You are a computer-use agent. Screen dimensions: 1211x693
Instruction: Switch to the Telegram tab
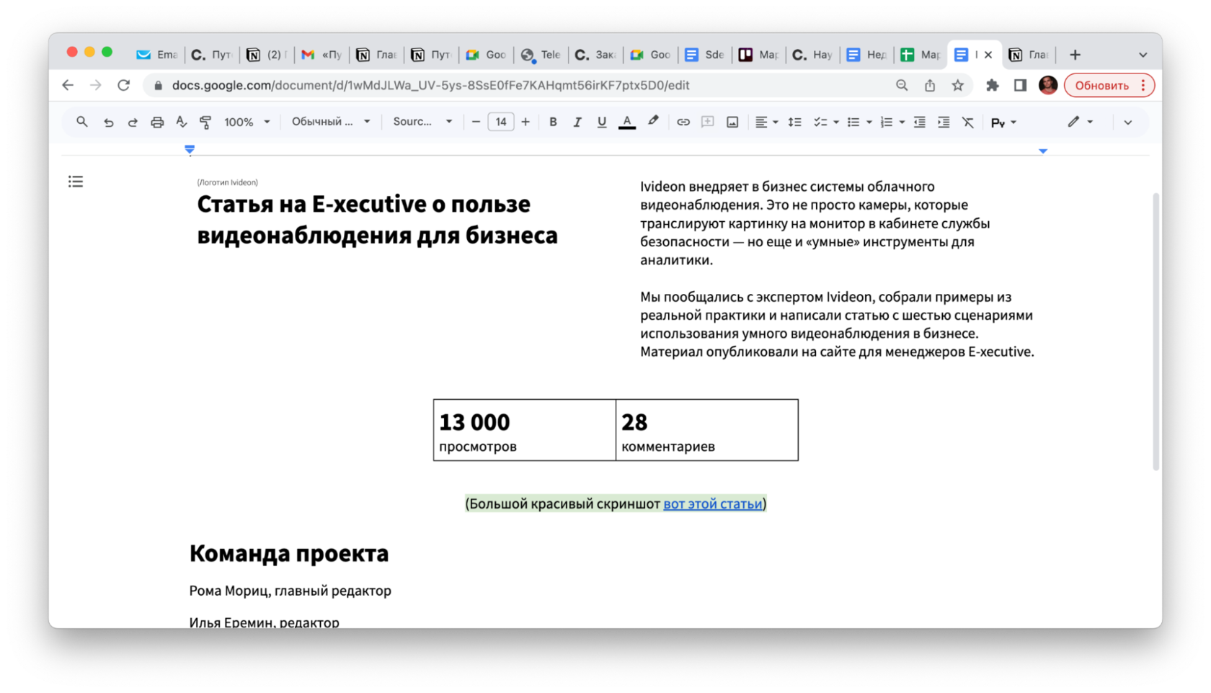tap(541, 55)
